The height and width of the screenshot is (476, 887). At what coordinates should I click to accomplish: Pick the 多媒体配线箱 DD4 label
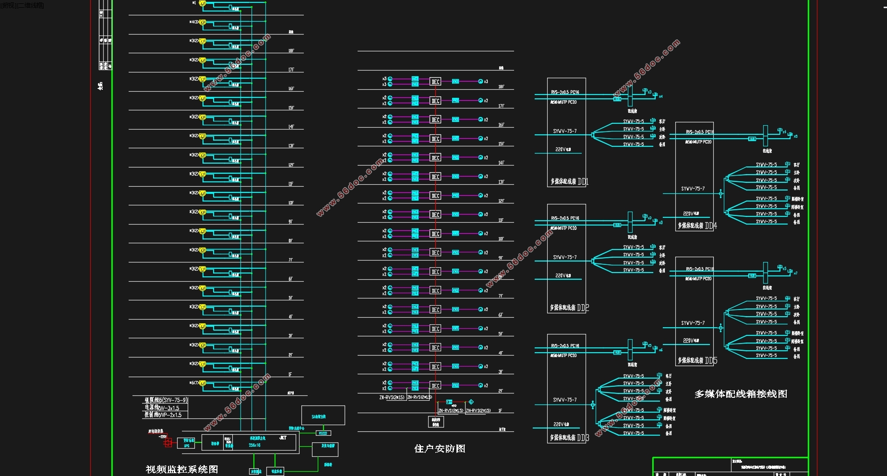point(697,226)
